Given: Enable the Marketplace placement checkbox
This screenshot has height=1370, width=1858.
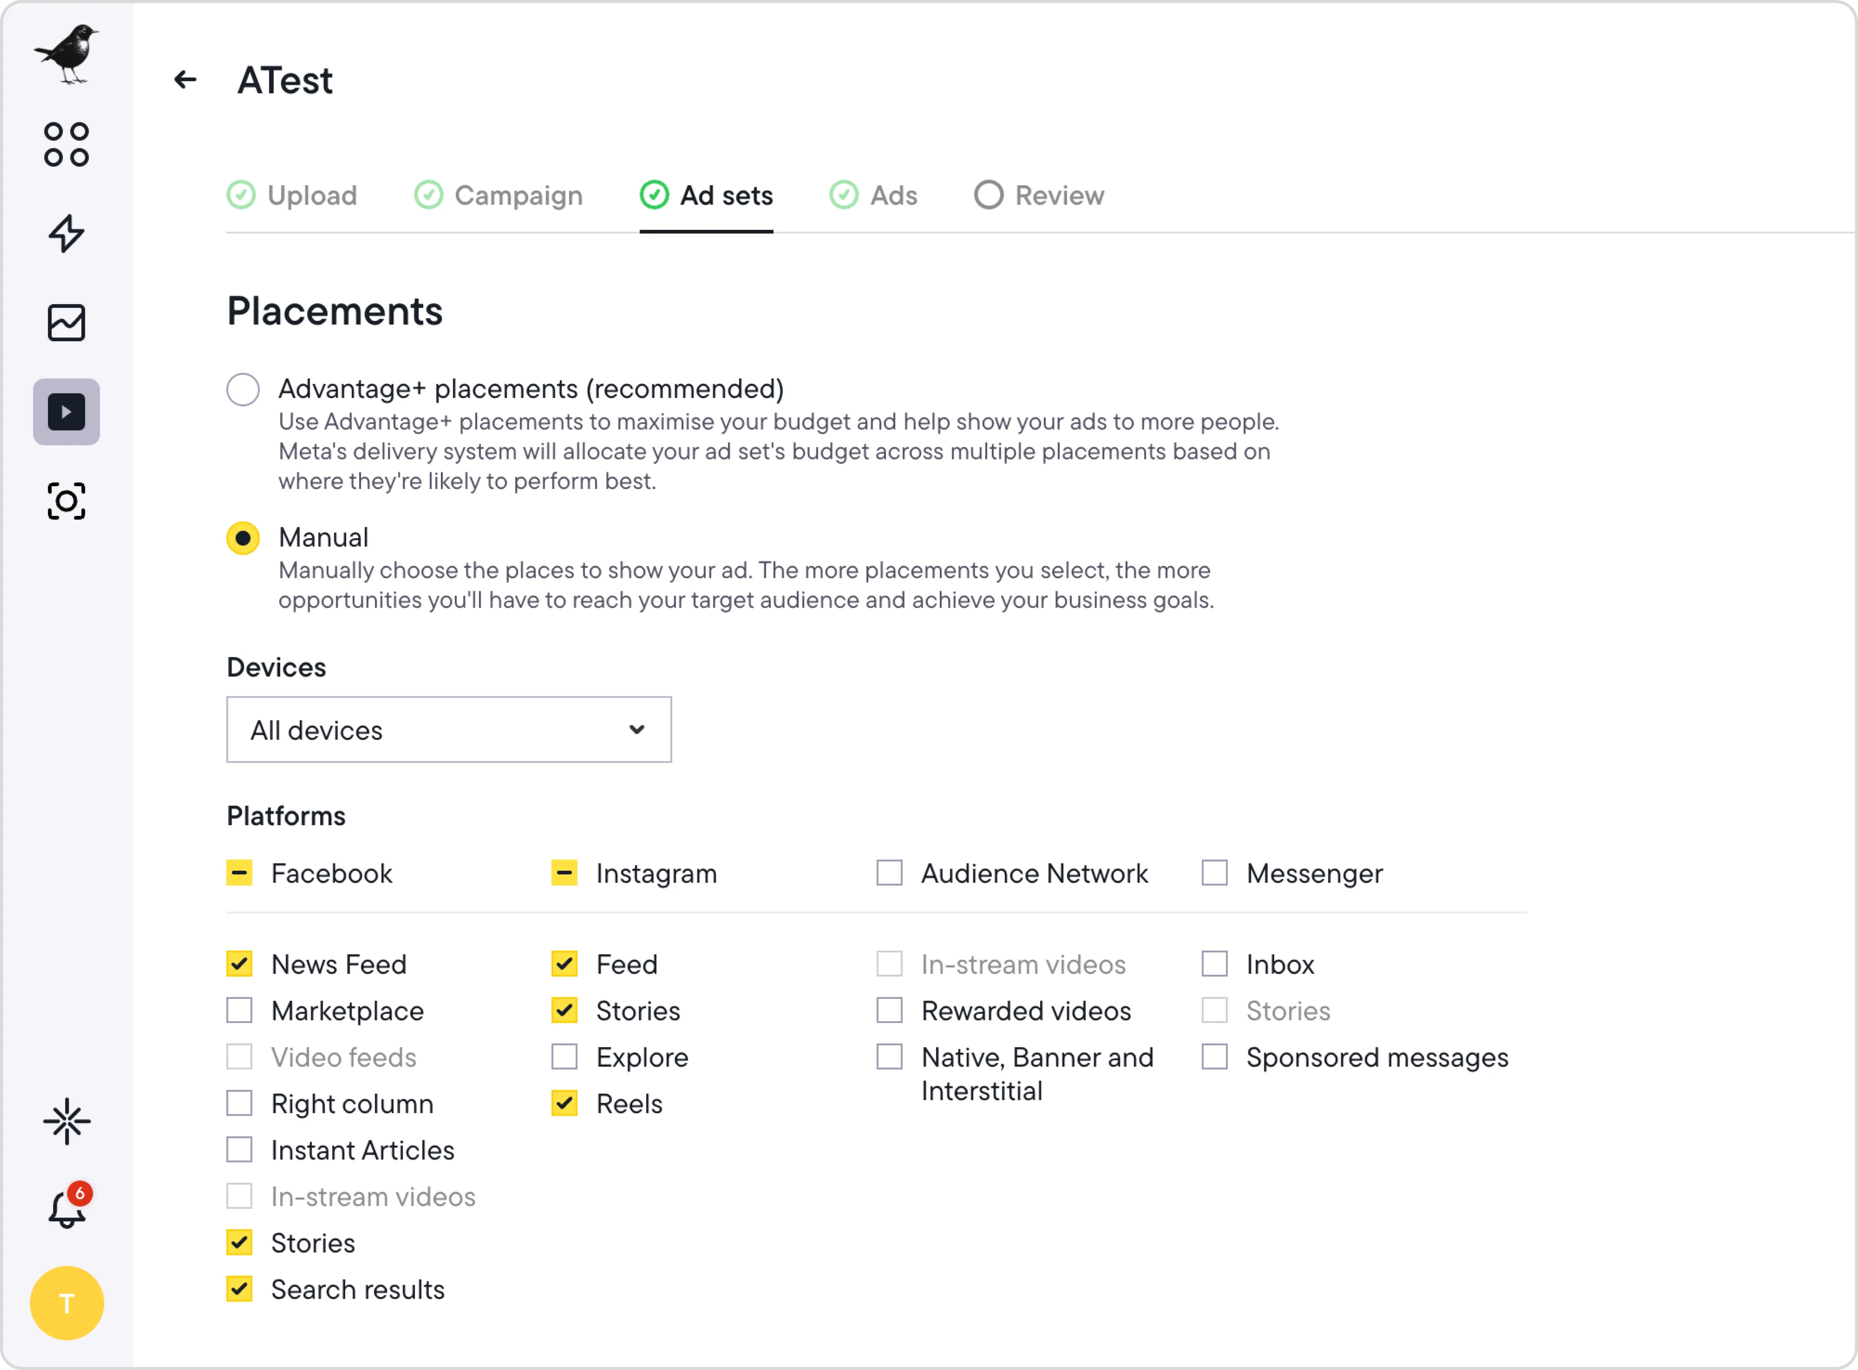Looking at the screenshot, I should point(240,1010).
